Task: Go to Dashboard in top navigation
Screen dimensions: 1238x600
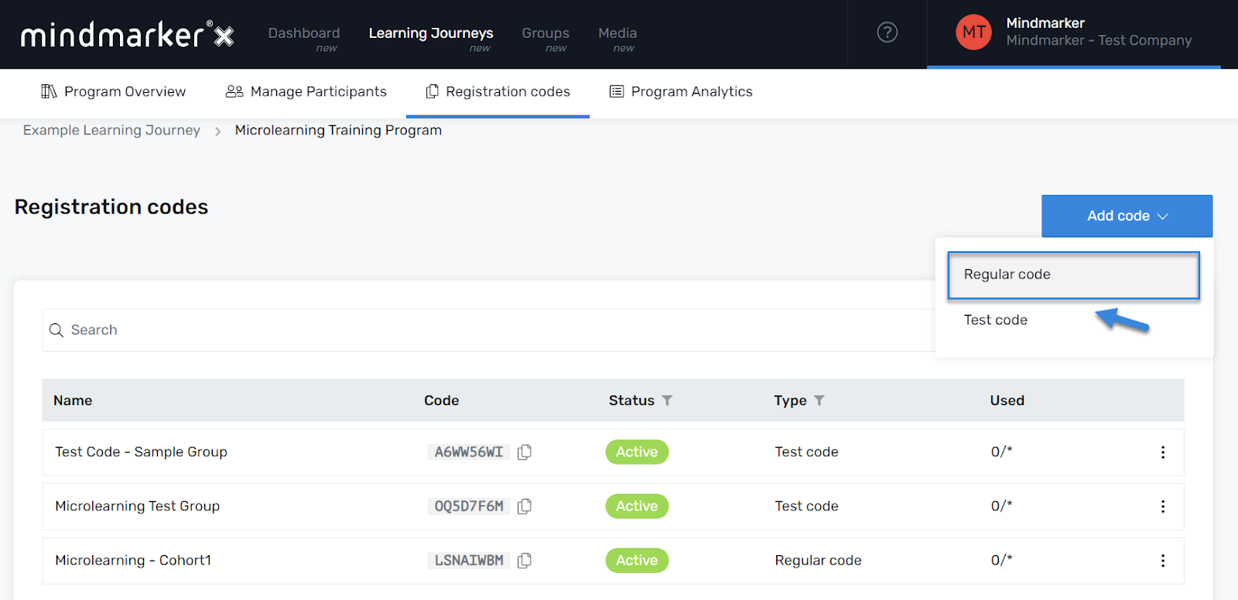Action: pos(304,33)
